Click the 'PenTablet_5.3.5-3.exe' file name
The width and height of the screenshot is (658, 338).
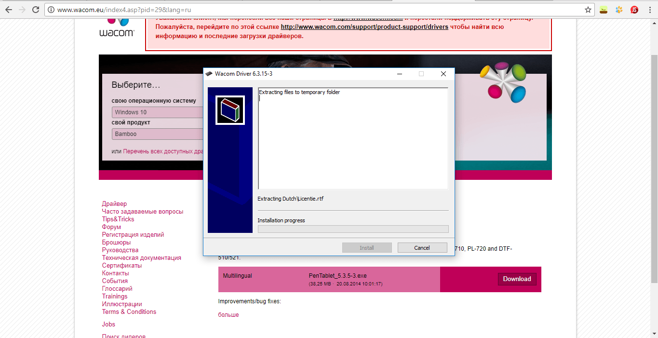pyautogui.click(x=338, y=276)
